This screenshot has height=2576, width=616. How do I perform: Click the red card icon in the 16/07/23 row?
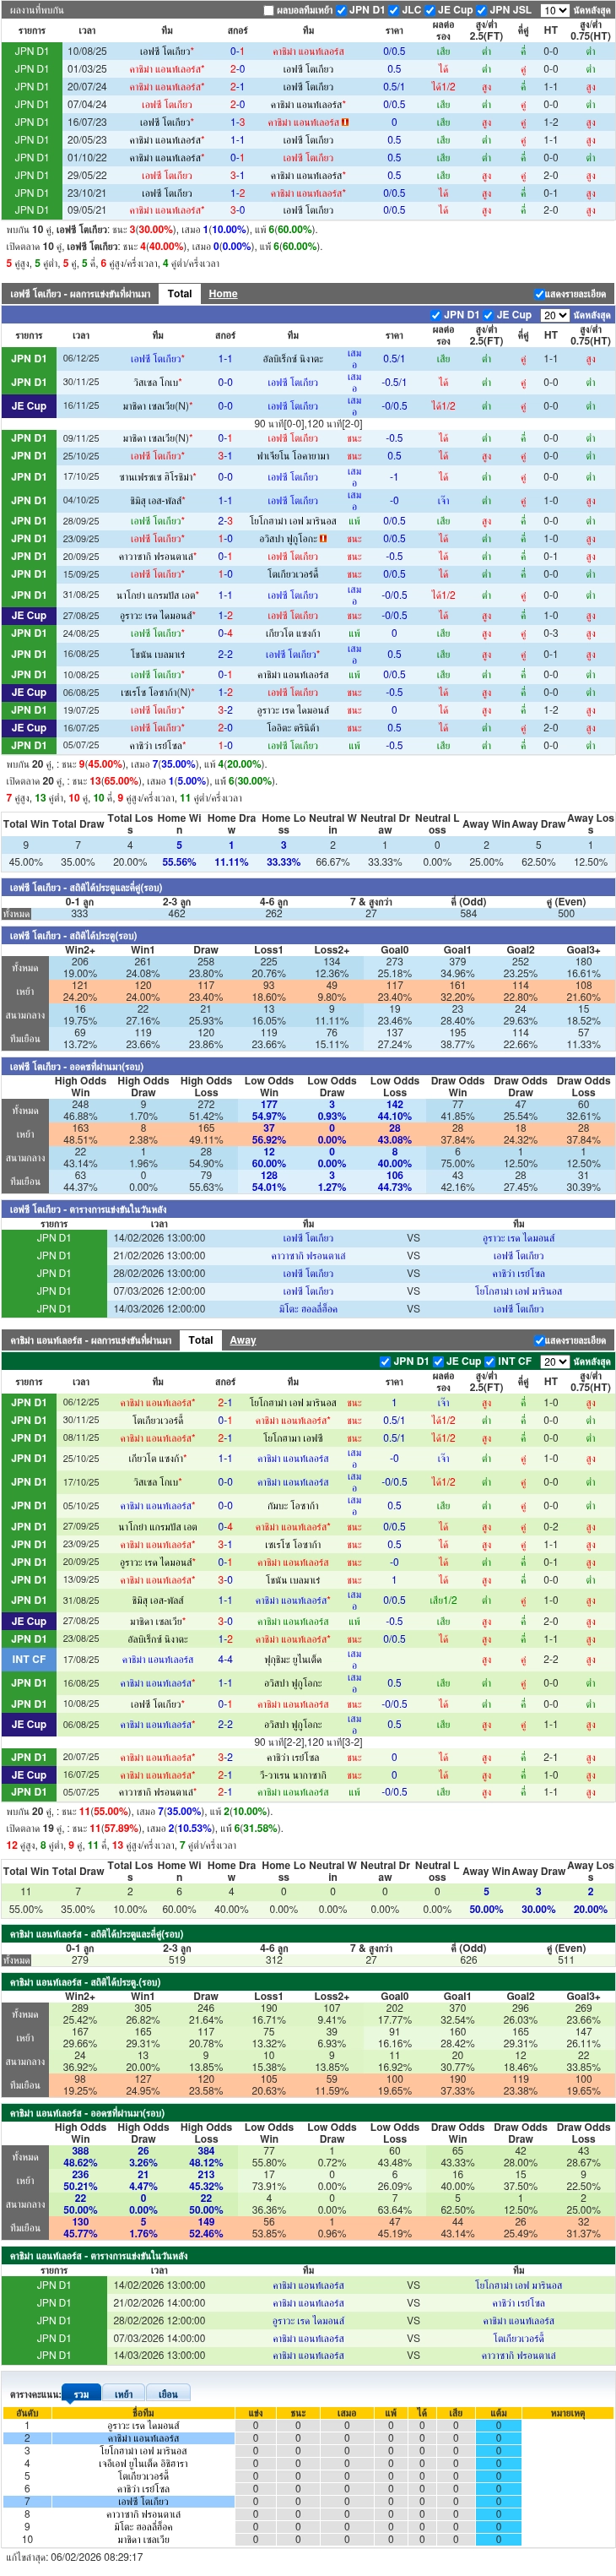345,122
